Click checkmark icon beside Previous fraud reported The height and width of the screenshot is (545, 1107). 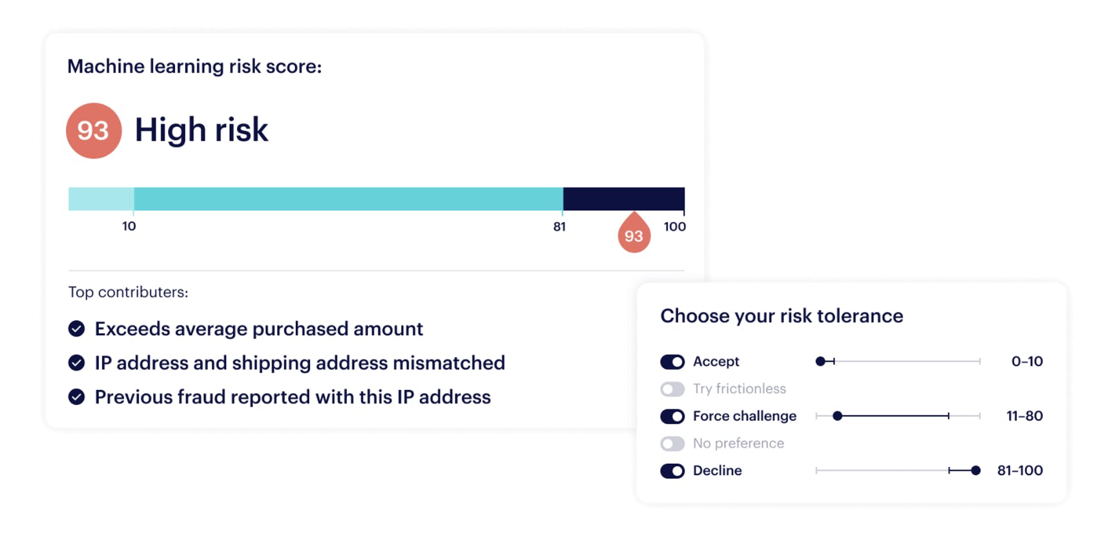(77, 397)
